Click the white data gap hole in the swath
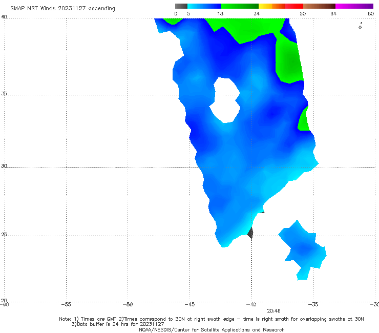This screenshot has height=333, width=379. 225,100
